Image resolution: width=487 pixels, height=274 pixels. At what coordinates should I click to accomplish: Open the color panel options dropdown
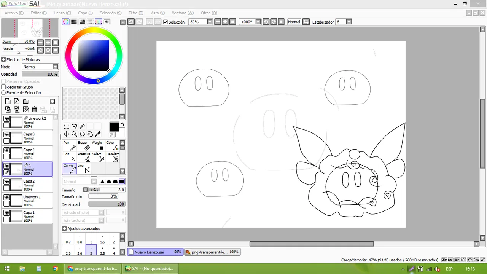pyautogui.click(x=123, y=22)
